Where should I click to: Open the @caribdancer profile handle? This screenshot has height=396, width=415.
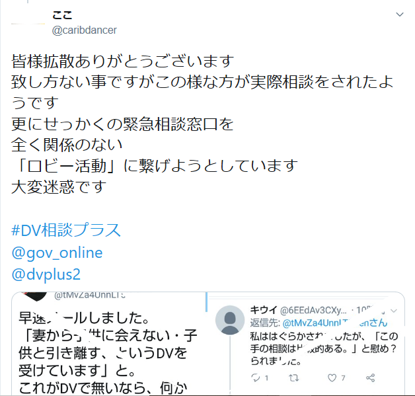click(85, 30)
